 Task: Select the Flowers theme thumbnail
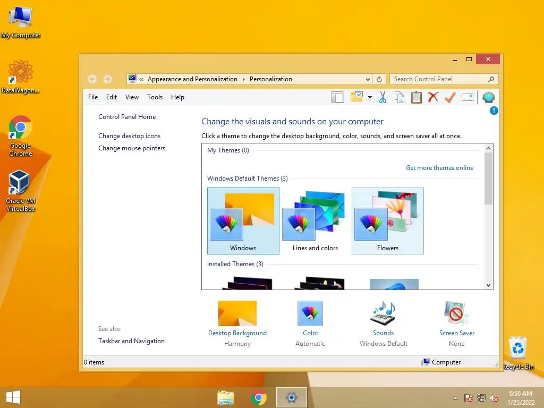387,221
